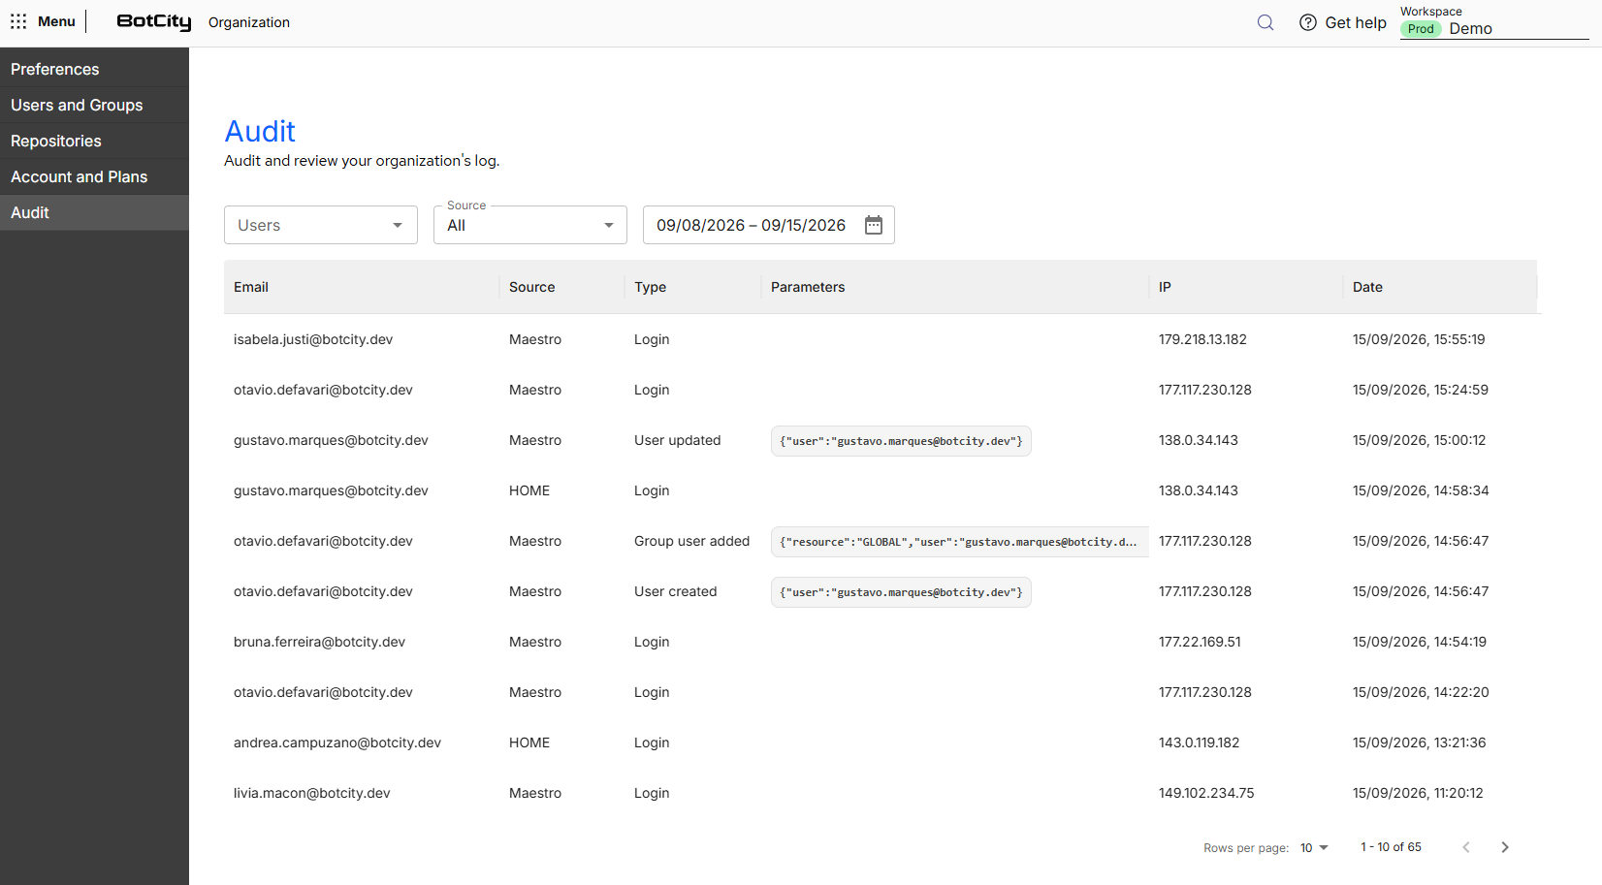Expand the Users filter dropdown

coord(321,225)
